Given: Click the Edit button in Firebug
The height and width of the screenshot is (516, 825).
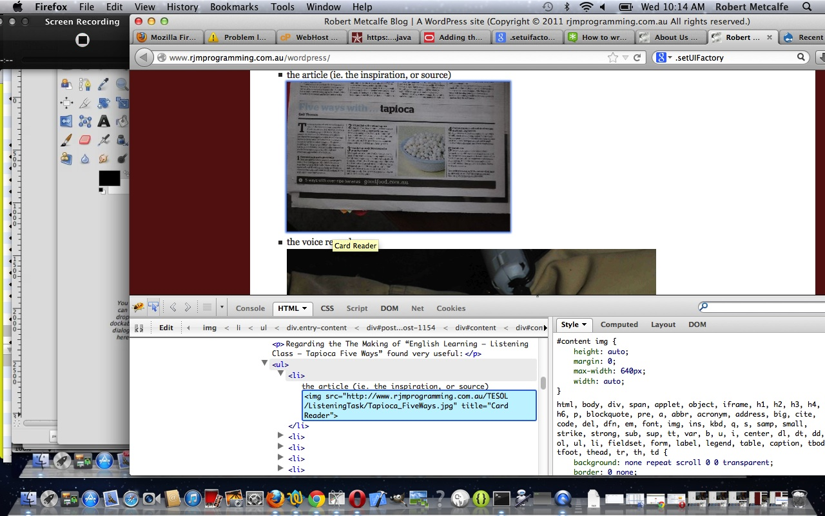Looking at the screenshot, I should coord(166,328).
